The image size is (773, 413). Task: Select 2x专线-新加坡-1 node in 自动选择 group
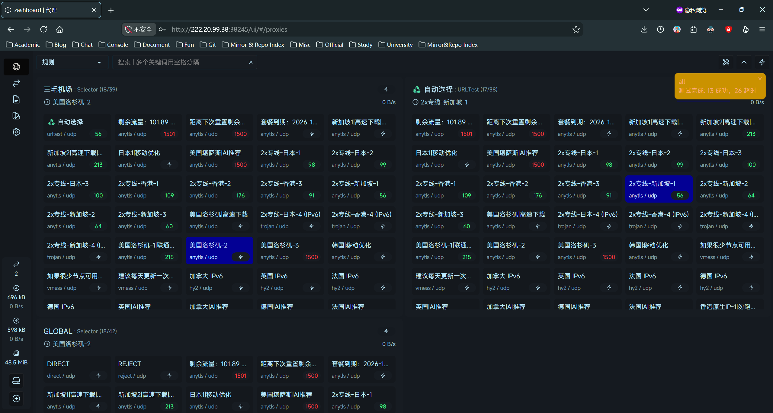coord(659,189)
